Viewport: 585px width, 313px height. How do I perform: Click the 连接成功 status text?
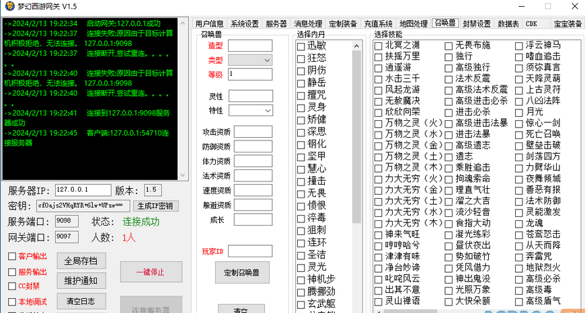click(141, 222)
